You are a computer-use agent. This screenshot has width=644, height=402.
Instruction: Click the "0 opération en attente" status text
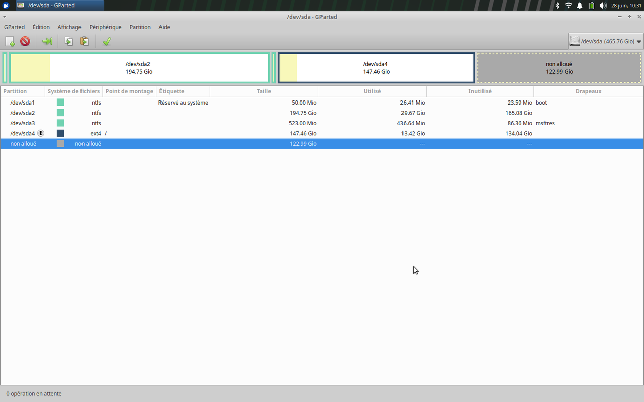34,393
